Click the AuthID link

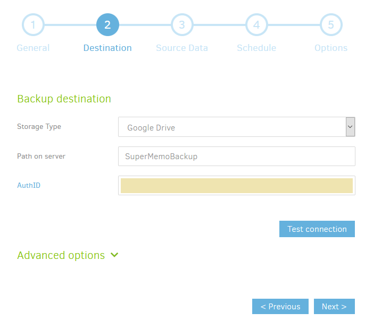(29, 185)
